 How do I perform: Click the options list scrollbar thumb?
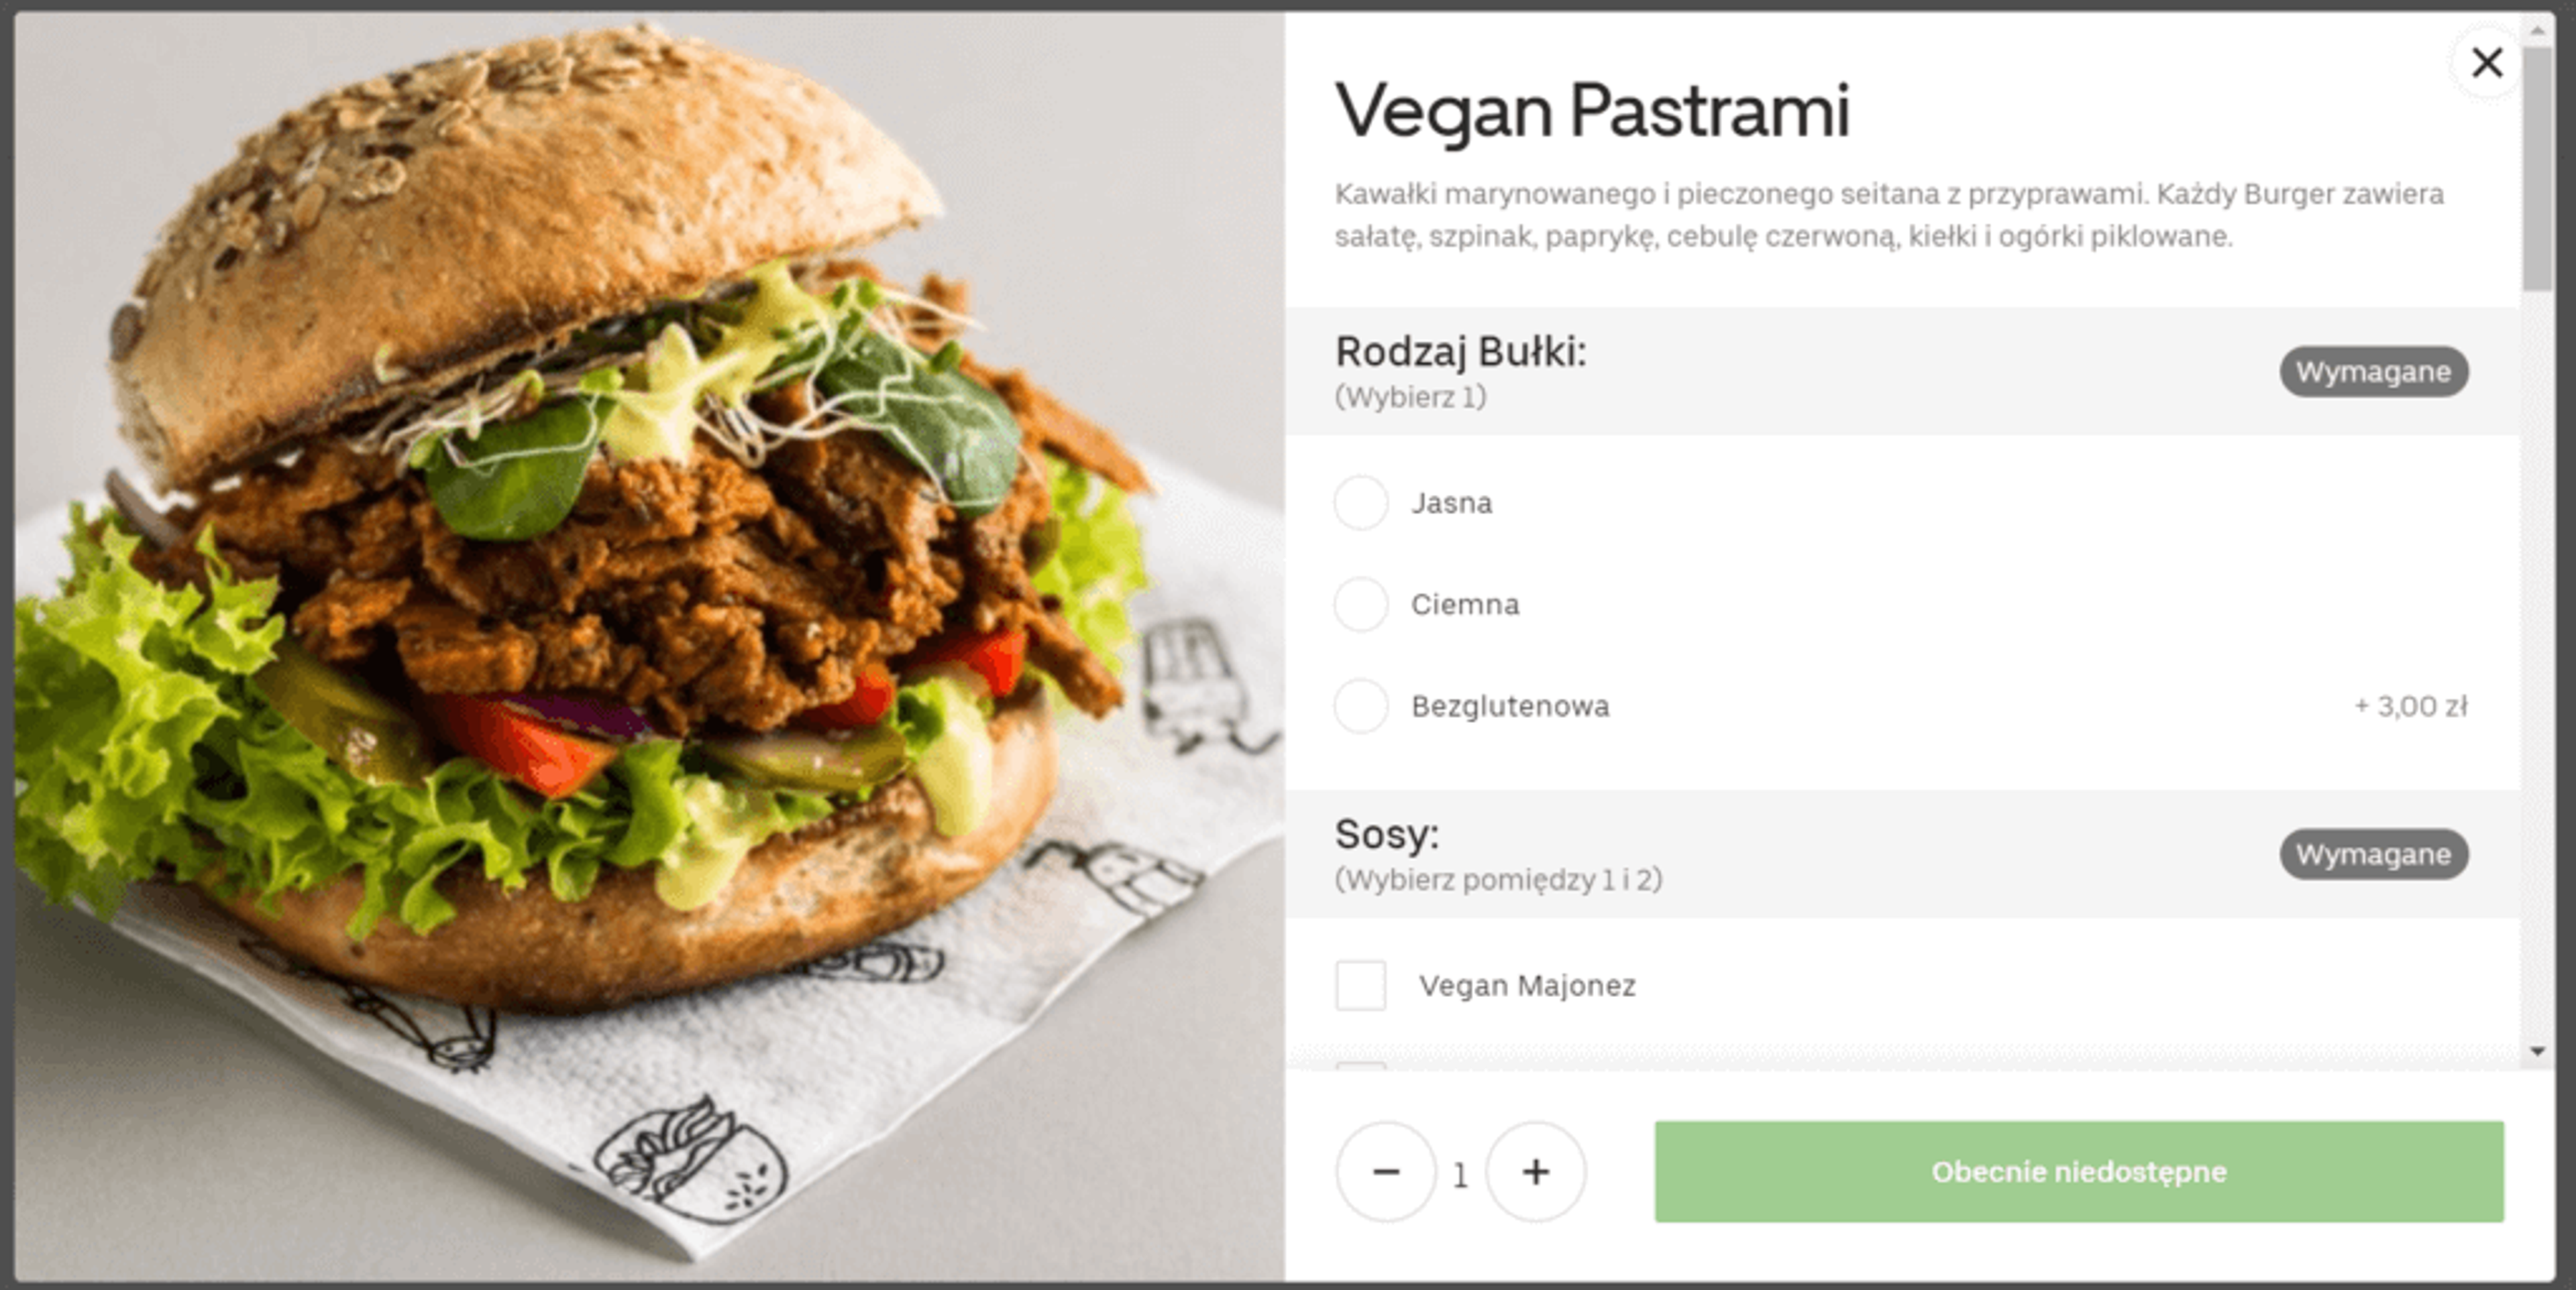coord(2537,168)
